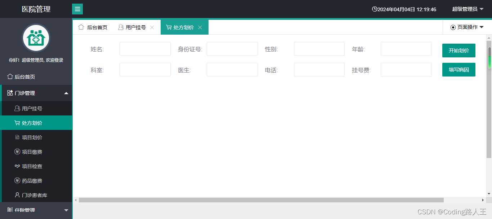Click the hospital logo avatar
The height and width of the screenshot is (219, 492).
click(x=36, y=38)
